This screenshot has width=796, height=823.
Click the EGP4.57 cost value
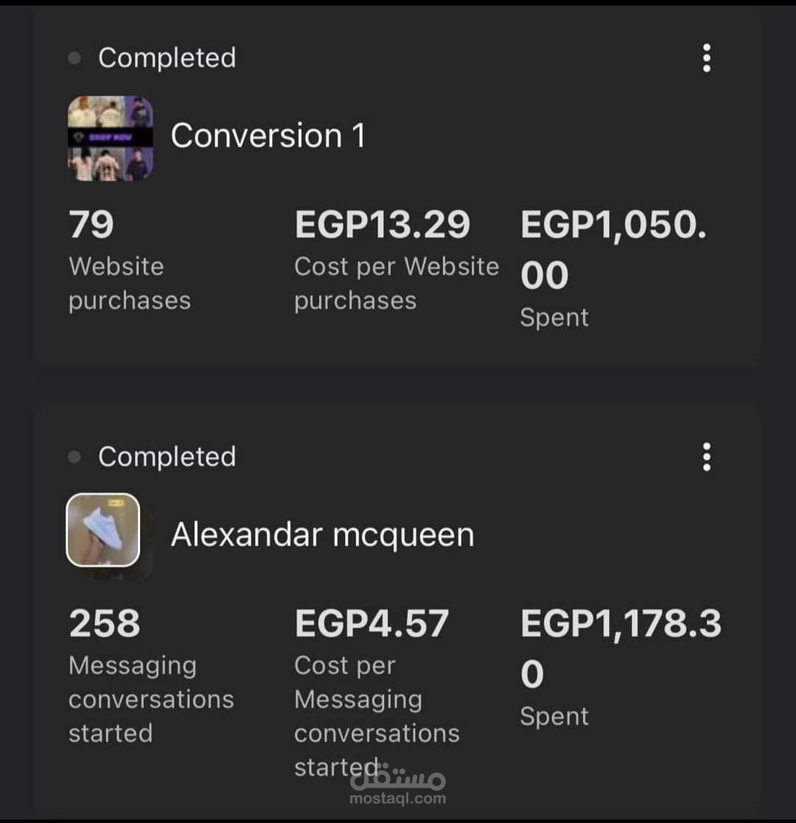tap(371, 623)
